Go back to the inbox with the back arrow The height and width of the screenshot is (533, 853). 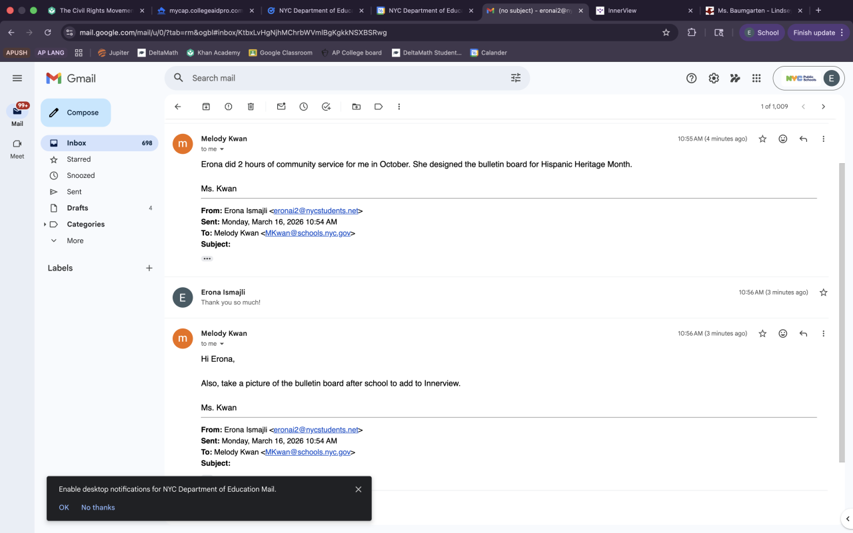177,107
